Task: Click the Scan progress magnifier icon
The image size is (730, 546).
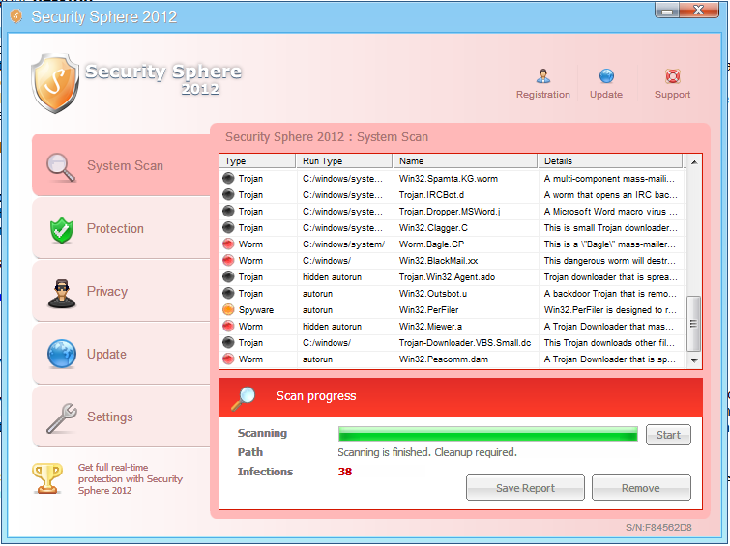Action: 243,398
